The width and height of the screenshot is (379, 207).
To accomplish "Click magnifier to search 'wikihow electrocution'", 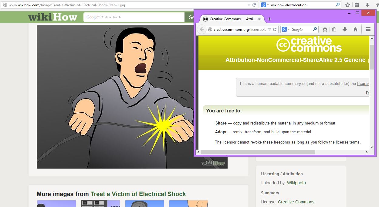I will pyautogui.click(x=337, y=5).
